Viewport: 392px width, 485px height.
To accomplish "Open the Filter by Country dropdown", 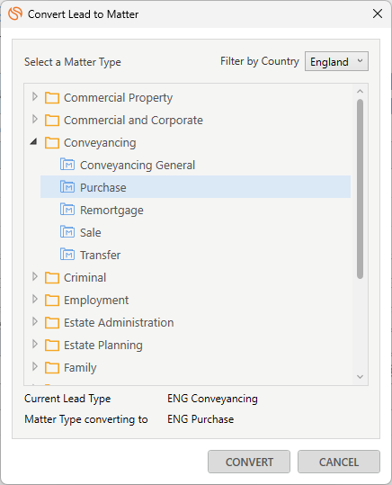I will click(x=336, y=61).
